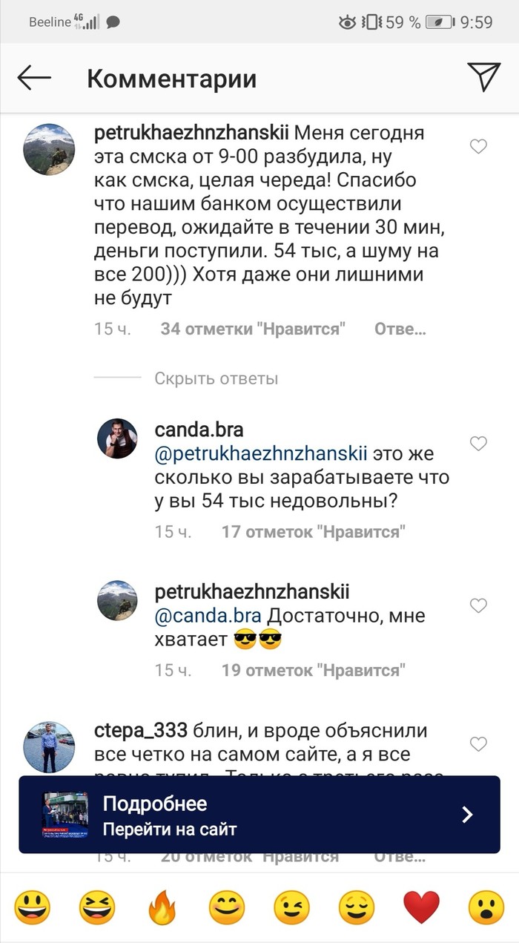Insert the winking face emoji
519x943 pixels.
[x=291, y=907]
